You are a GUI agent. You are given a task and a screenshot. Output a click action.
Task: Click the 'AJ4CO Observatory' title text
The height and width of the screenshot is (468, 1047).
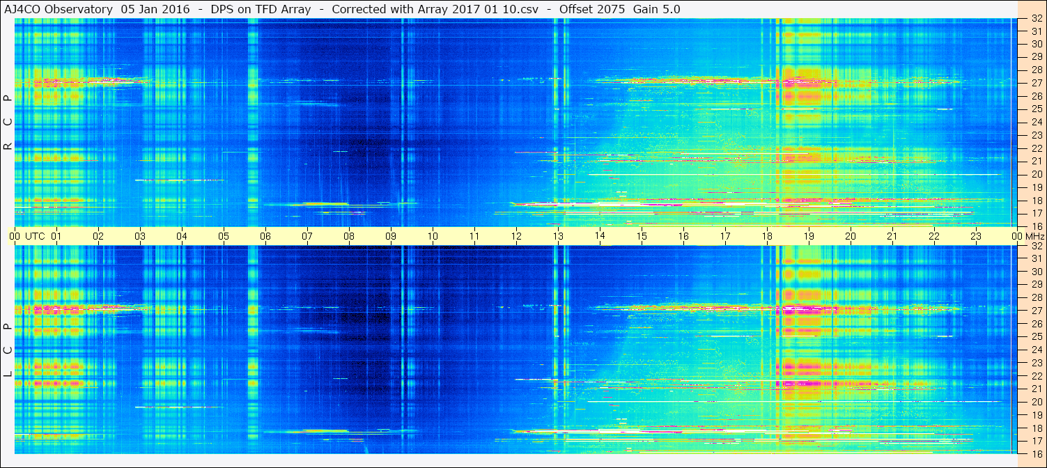click(59, 9)
